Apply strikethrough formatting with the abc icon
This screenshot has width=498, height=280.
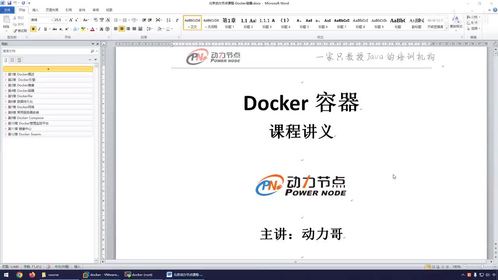pos(54,29)
